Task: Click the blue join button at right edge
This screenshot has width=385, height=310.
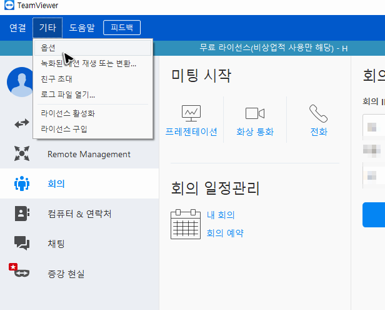Action: click(374, 215)
